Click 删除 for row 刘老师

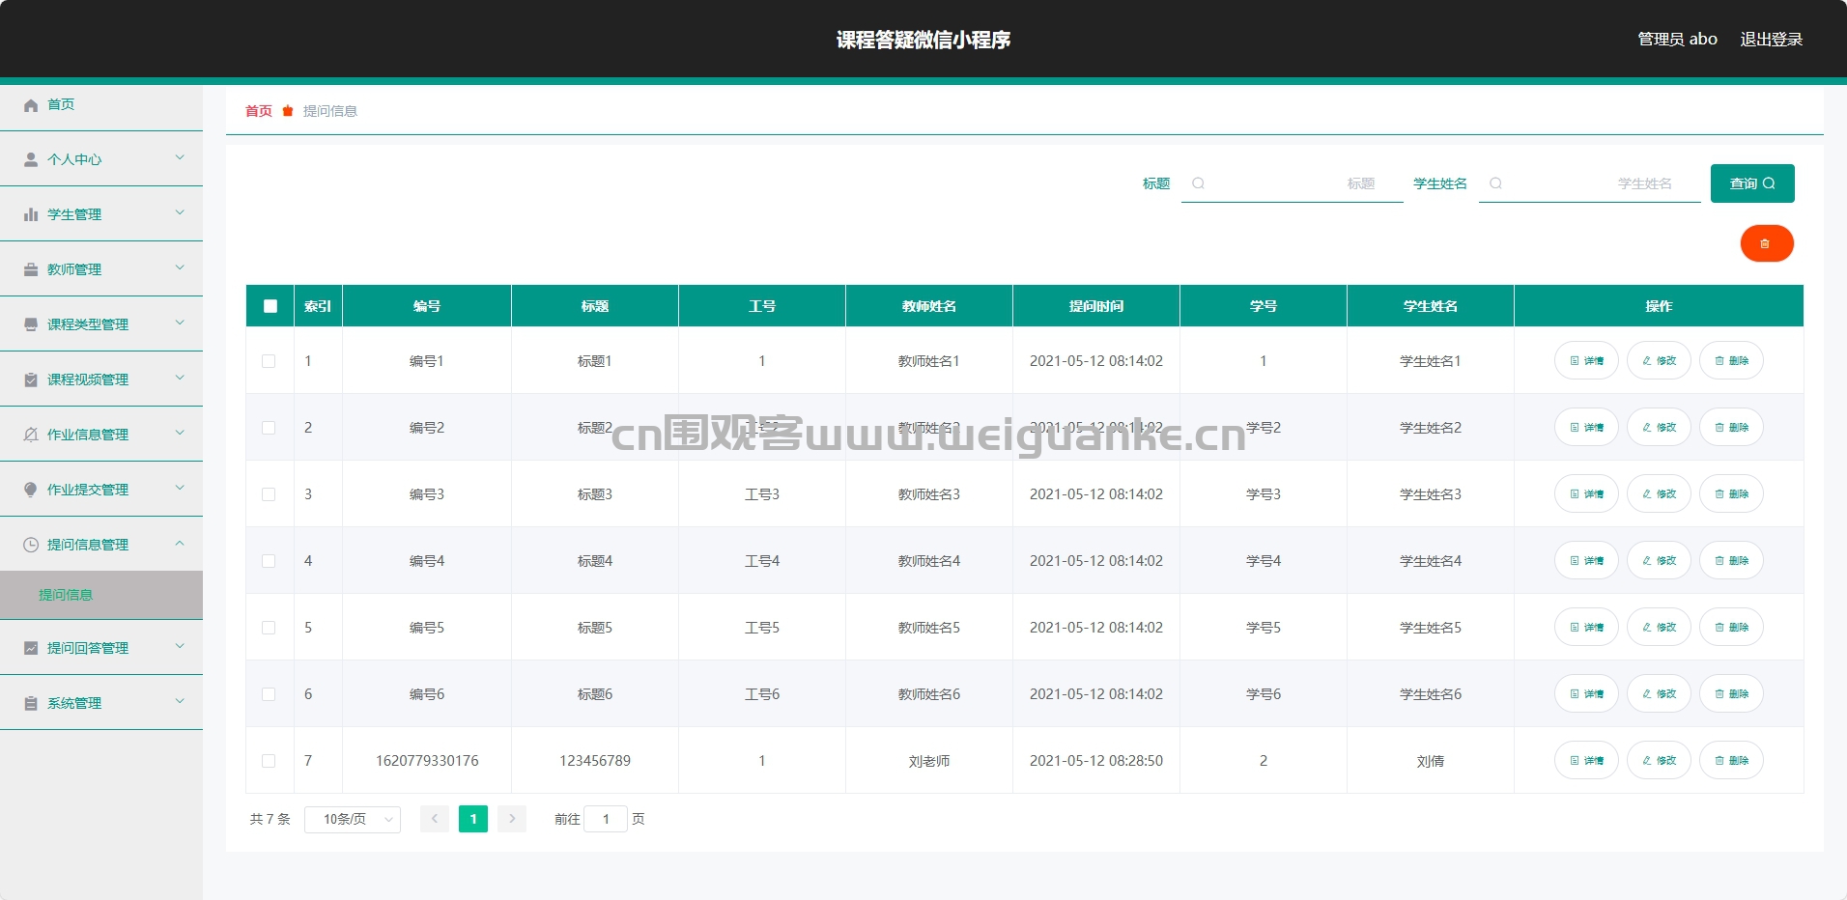1731,761
